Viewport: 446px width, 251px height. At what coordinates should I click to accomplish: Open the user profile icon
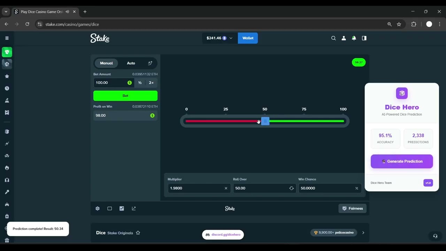coord(344,38)
